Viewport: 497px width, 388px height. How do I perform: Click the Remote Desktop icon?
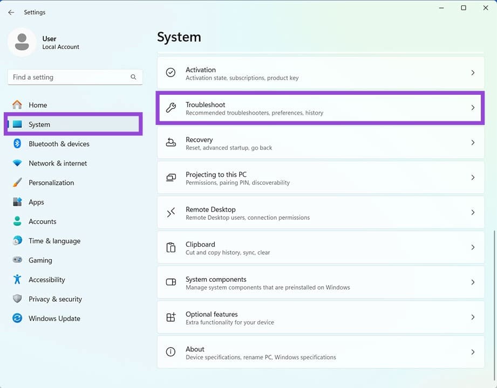click(171, 213)
